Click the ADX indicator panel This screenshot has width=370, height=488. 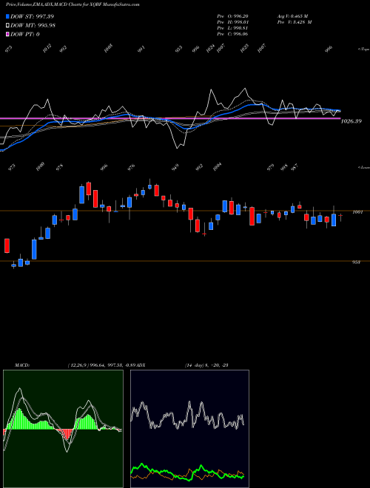click(x=189, y=429)
